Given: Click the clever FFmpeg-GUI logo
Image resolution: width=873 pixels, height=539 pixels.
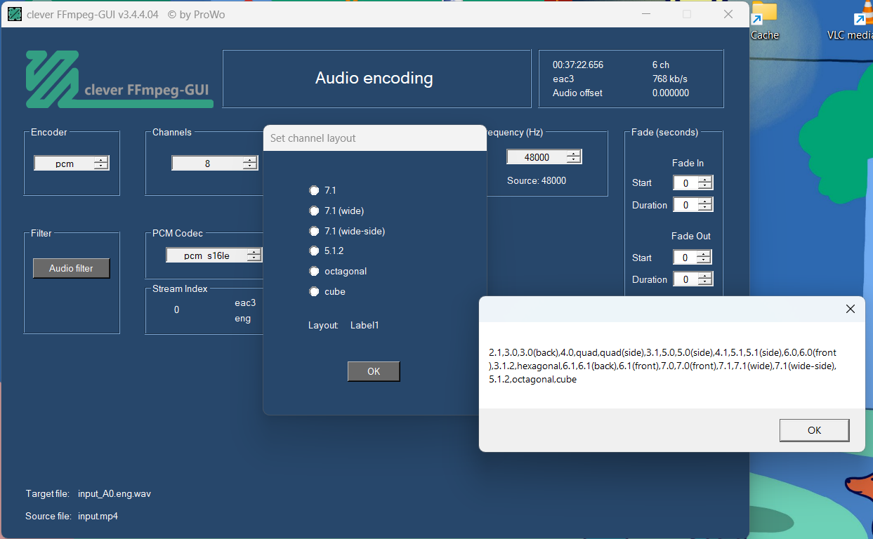Looking at the screenshot, I should tap(119, 79).
